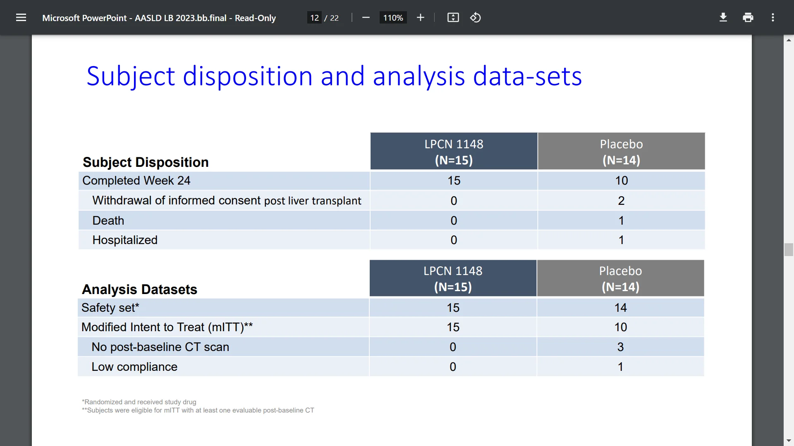
Task: Click the scrollbar up arrow
Action: pos(789,40)
